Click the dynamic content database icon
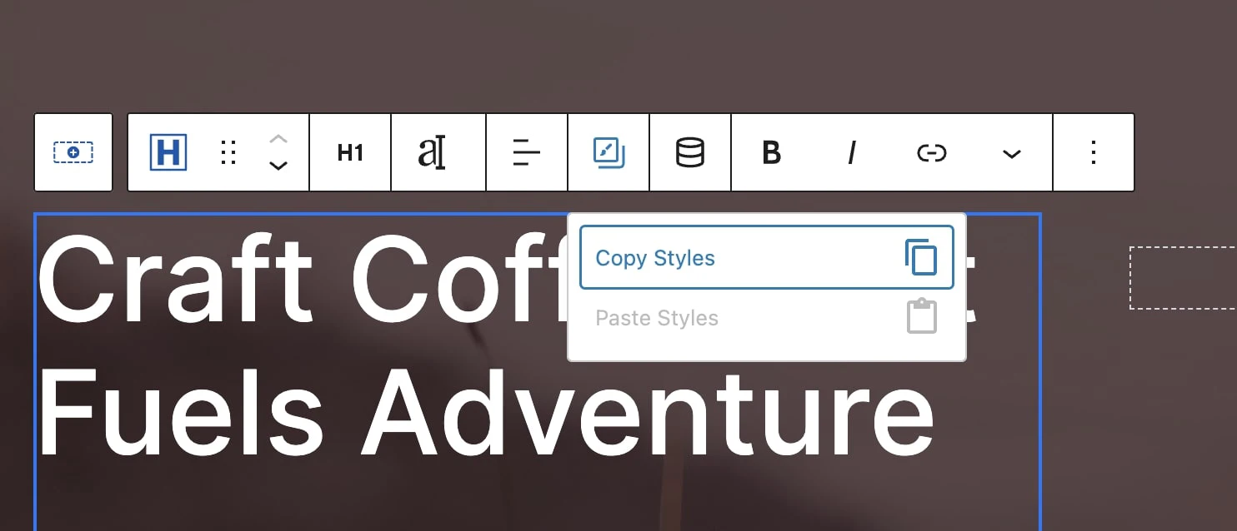1237x531 pixels. (690, 153)
